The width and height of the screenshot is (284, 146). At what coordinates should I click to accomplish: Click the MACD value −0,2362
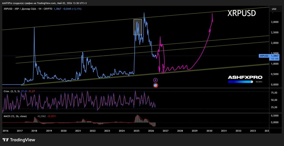point(41,117)
